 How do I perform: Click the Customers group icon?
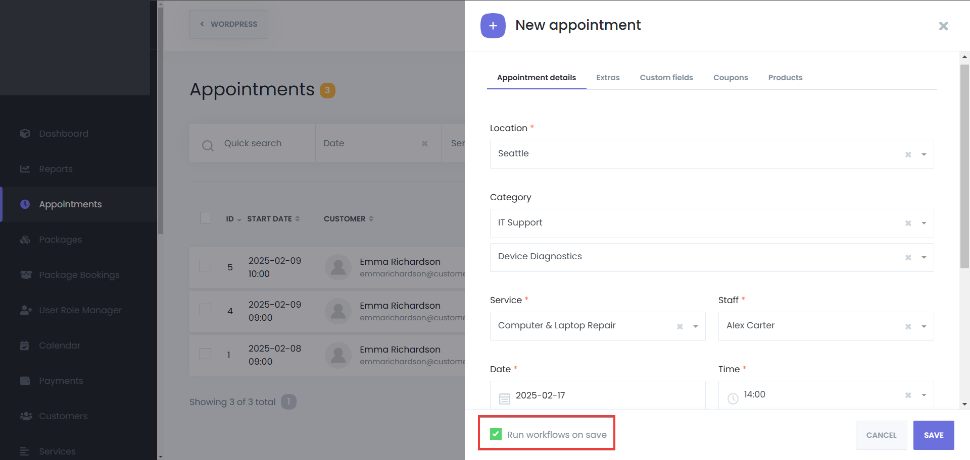(x=26, y=416)
